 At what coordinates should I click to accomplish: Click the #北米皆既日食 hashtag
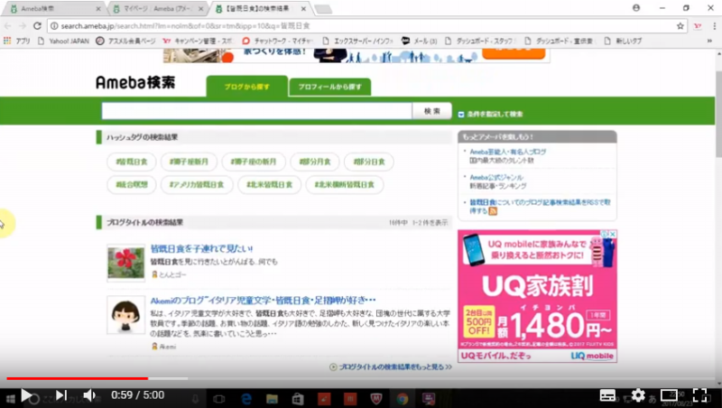[269, 185]
